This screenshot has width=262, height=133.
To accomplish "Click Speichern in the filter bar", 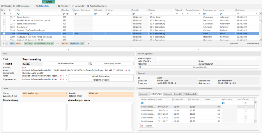I will click(x=234, y=43).
